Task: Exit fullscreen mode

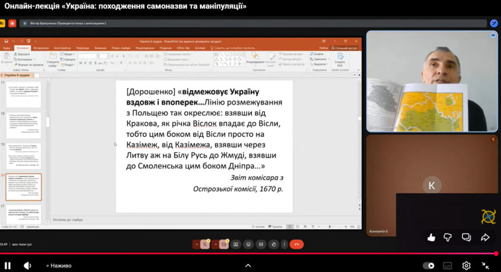Action: [485, 266]
